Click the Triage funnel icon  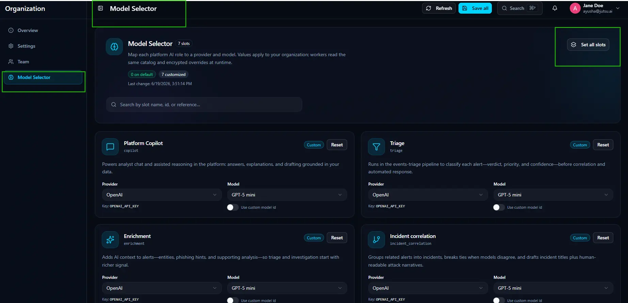tap(376, 147)
